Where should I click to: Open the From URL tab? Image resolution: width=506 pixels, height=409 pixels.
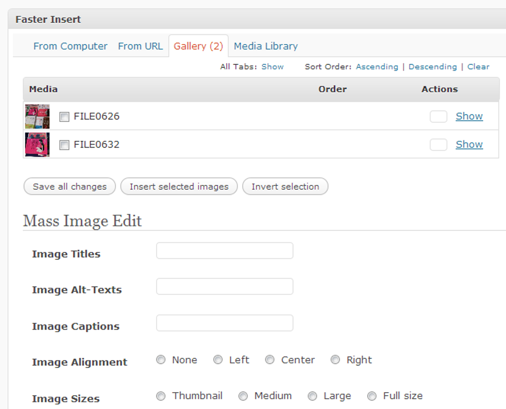click(x=140, y=46)
